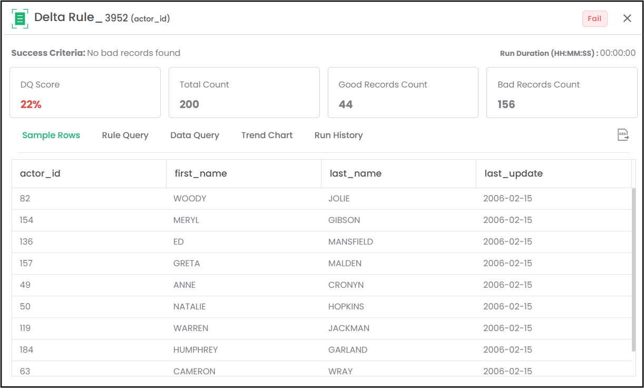The image size is (644, 388).
Task: View the Run History tab
Action: [338, 135]
